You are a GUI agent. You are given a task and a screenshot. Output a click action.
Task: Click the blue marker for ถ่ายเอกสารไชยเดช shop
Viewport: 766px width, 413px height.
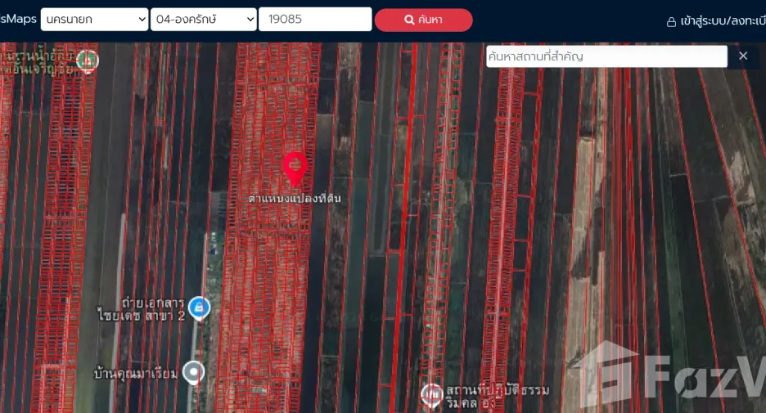pyautogui.click(x=200, y=308)
